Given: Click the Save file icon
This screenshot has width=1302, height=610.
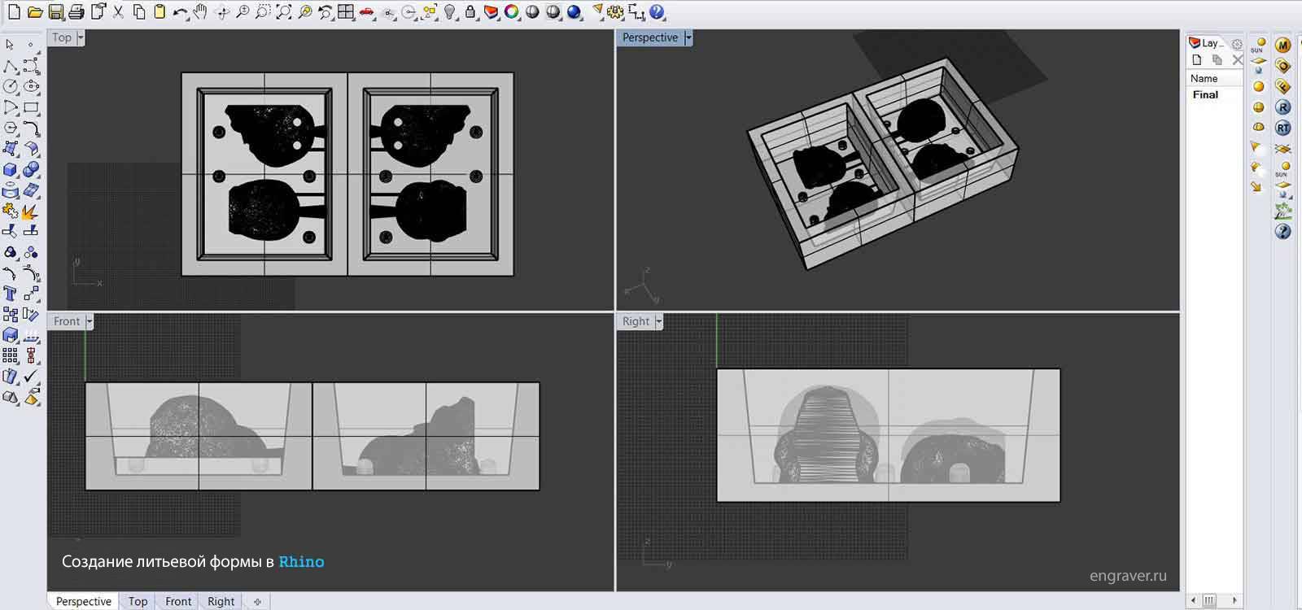Looking at the screenshot, I should (55, 12).
